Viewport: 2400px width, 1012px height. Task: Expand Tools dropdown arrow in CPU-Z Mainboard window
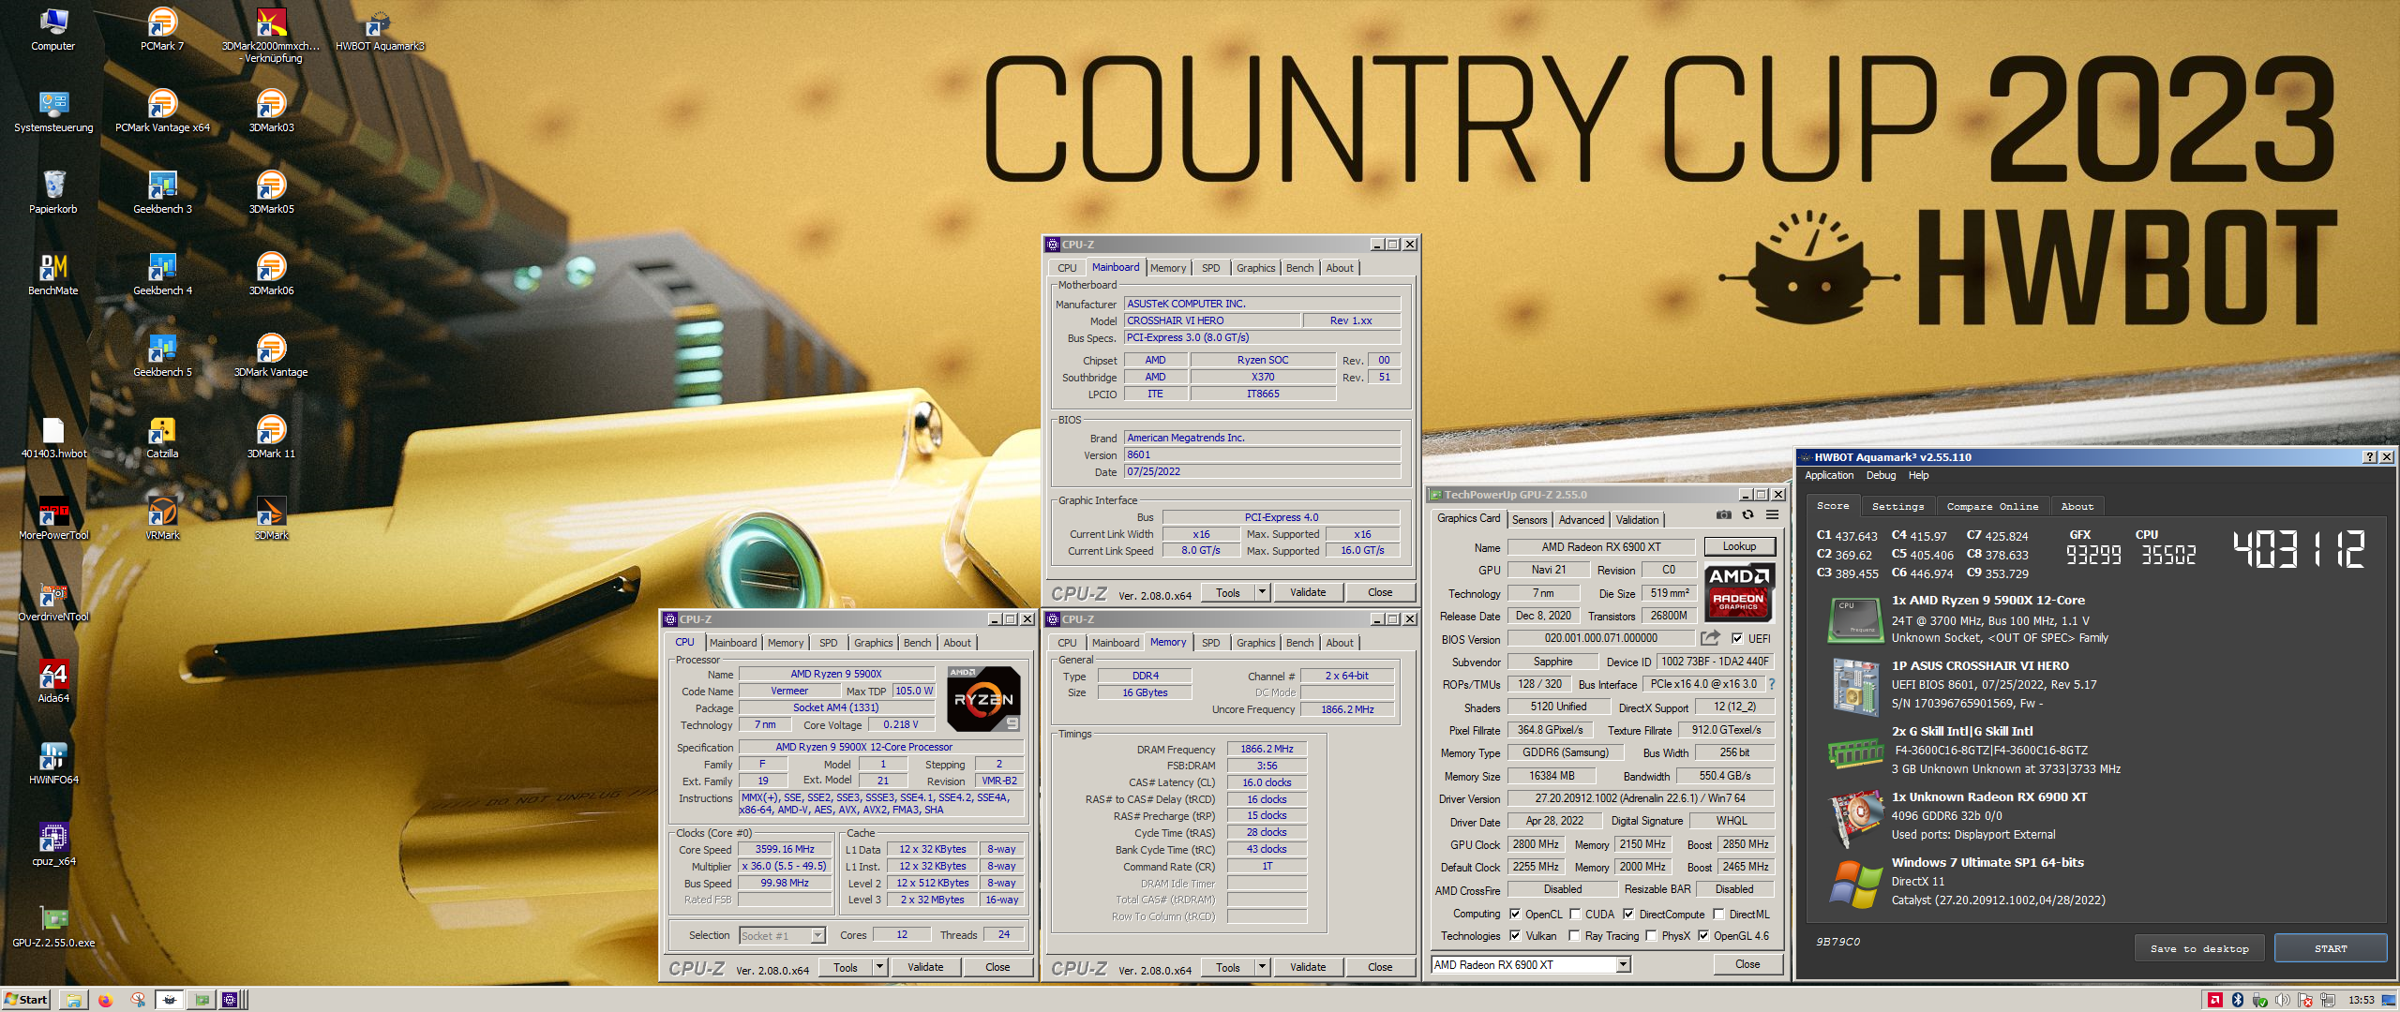(1262, 592)
